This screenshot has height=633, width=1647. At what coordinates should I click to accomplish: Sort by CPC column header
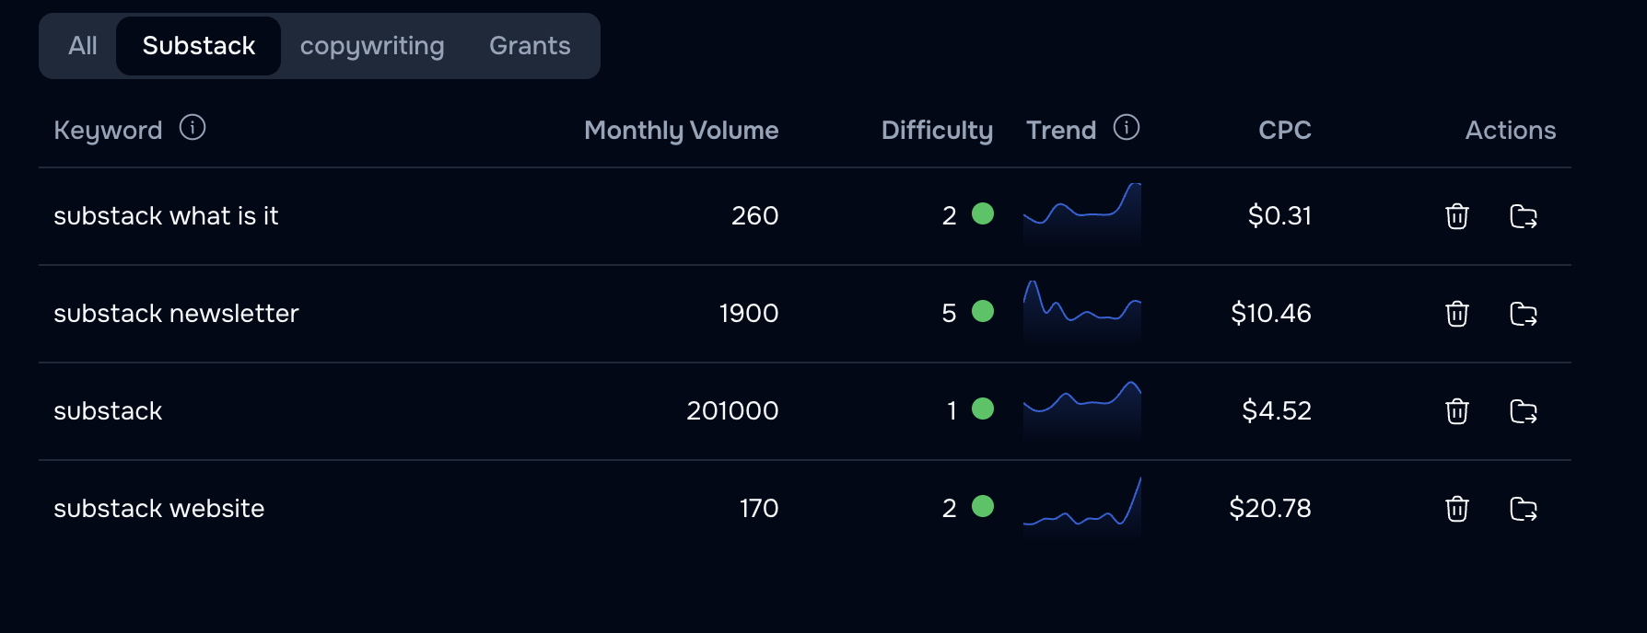(1285, 131)
